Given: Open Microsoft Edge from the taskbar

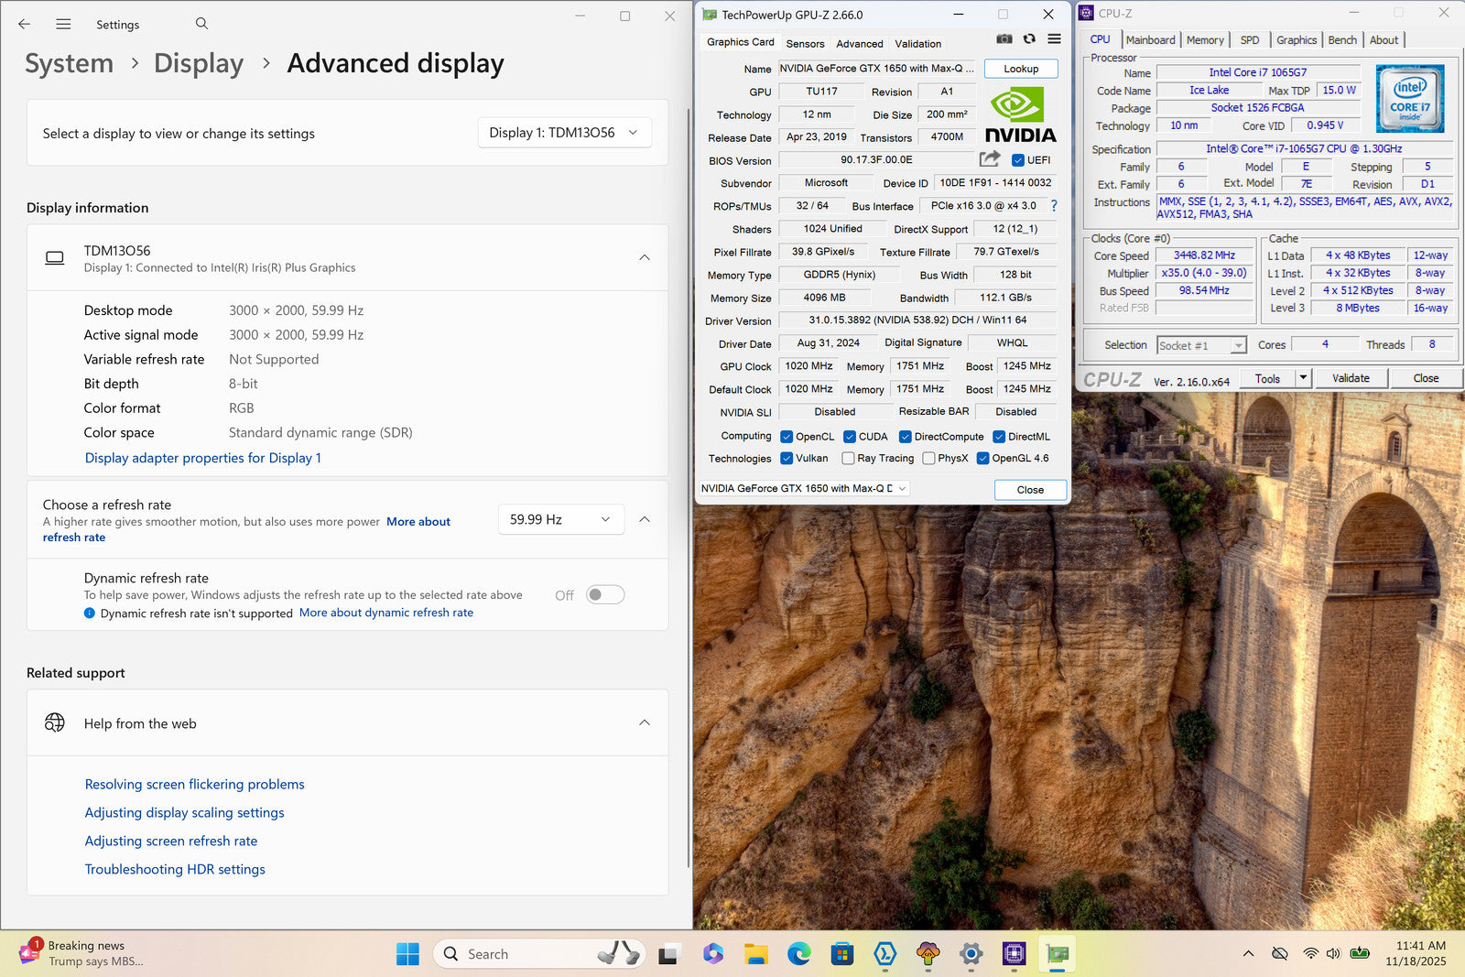Looking at the screenshot, I should tap(798, 954).
